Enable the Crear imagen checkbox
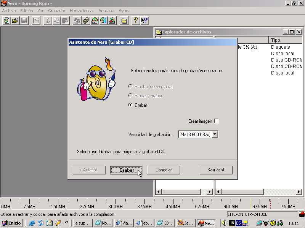The width and height of the screenshot is (305, 228). tap(216, 121)
